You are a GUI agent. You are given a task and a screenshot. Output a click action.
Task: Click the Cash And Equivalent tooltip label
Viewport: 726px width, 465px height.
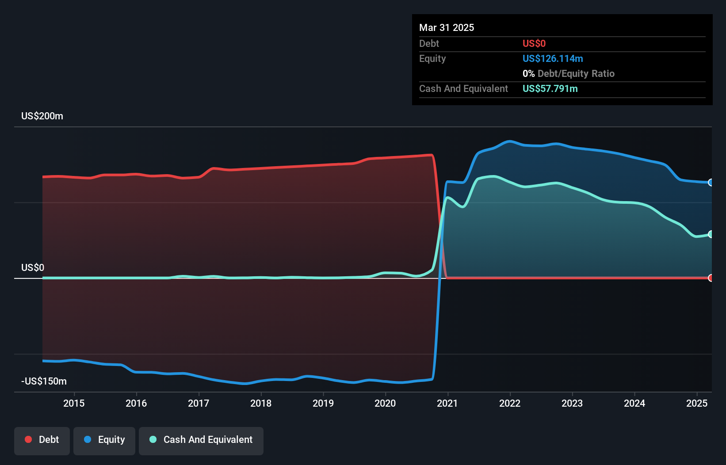tap(463, 89)
